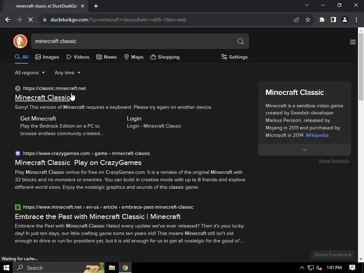Click the magnifier search icon in search box
This screenshot has width=364, height=273.
(x=241, y=41)
